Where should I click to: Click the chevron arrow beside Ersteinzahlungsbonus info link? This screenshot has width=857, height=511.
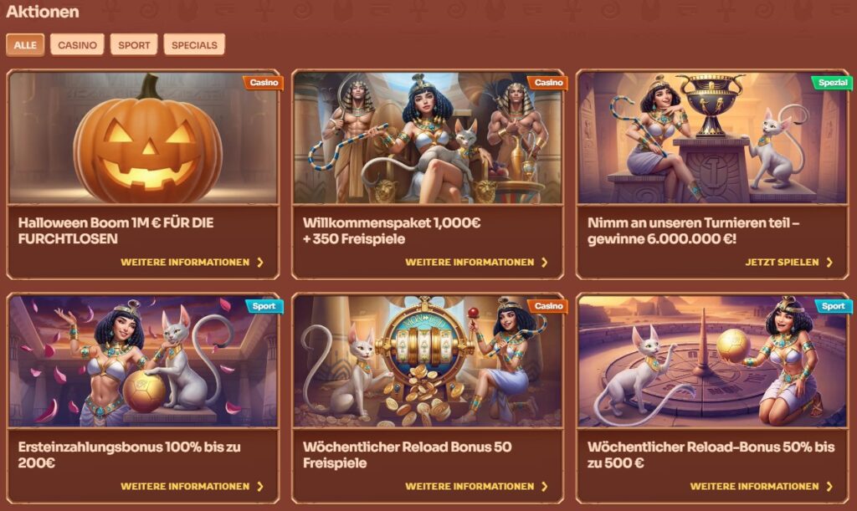point(260,487)
